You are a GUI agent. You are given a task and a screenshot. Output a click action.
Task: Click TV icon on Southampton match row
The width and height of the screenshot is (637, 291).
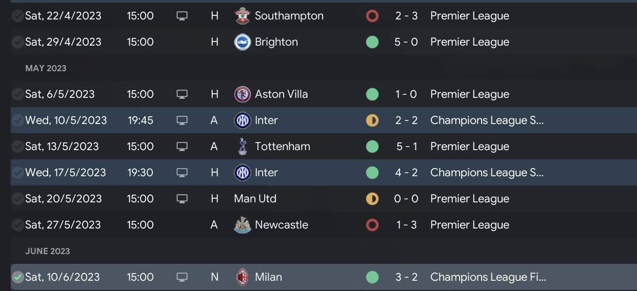(182, 16)
